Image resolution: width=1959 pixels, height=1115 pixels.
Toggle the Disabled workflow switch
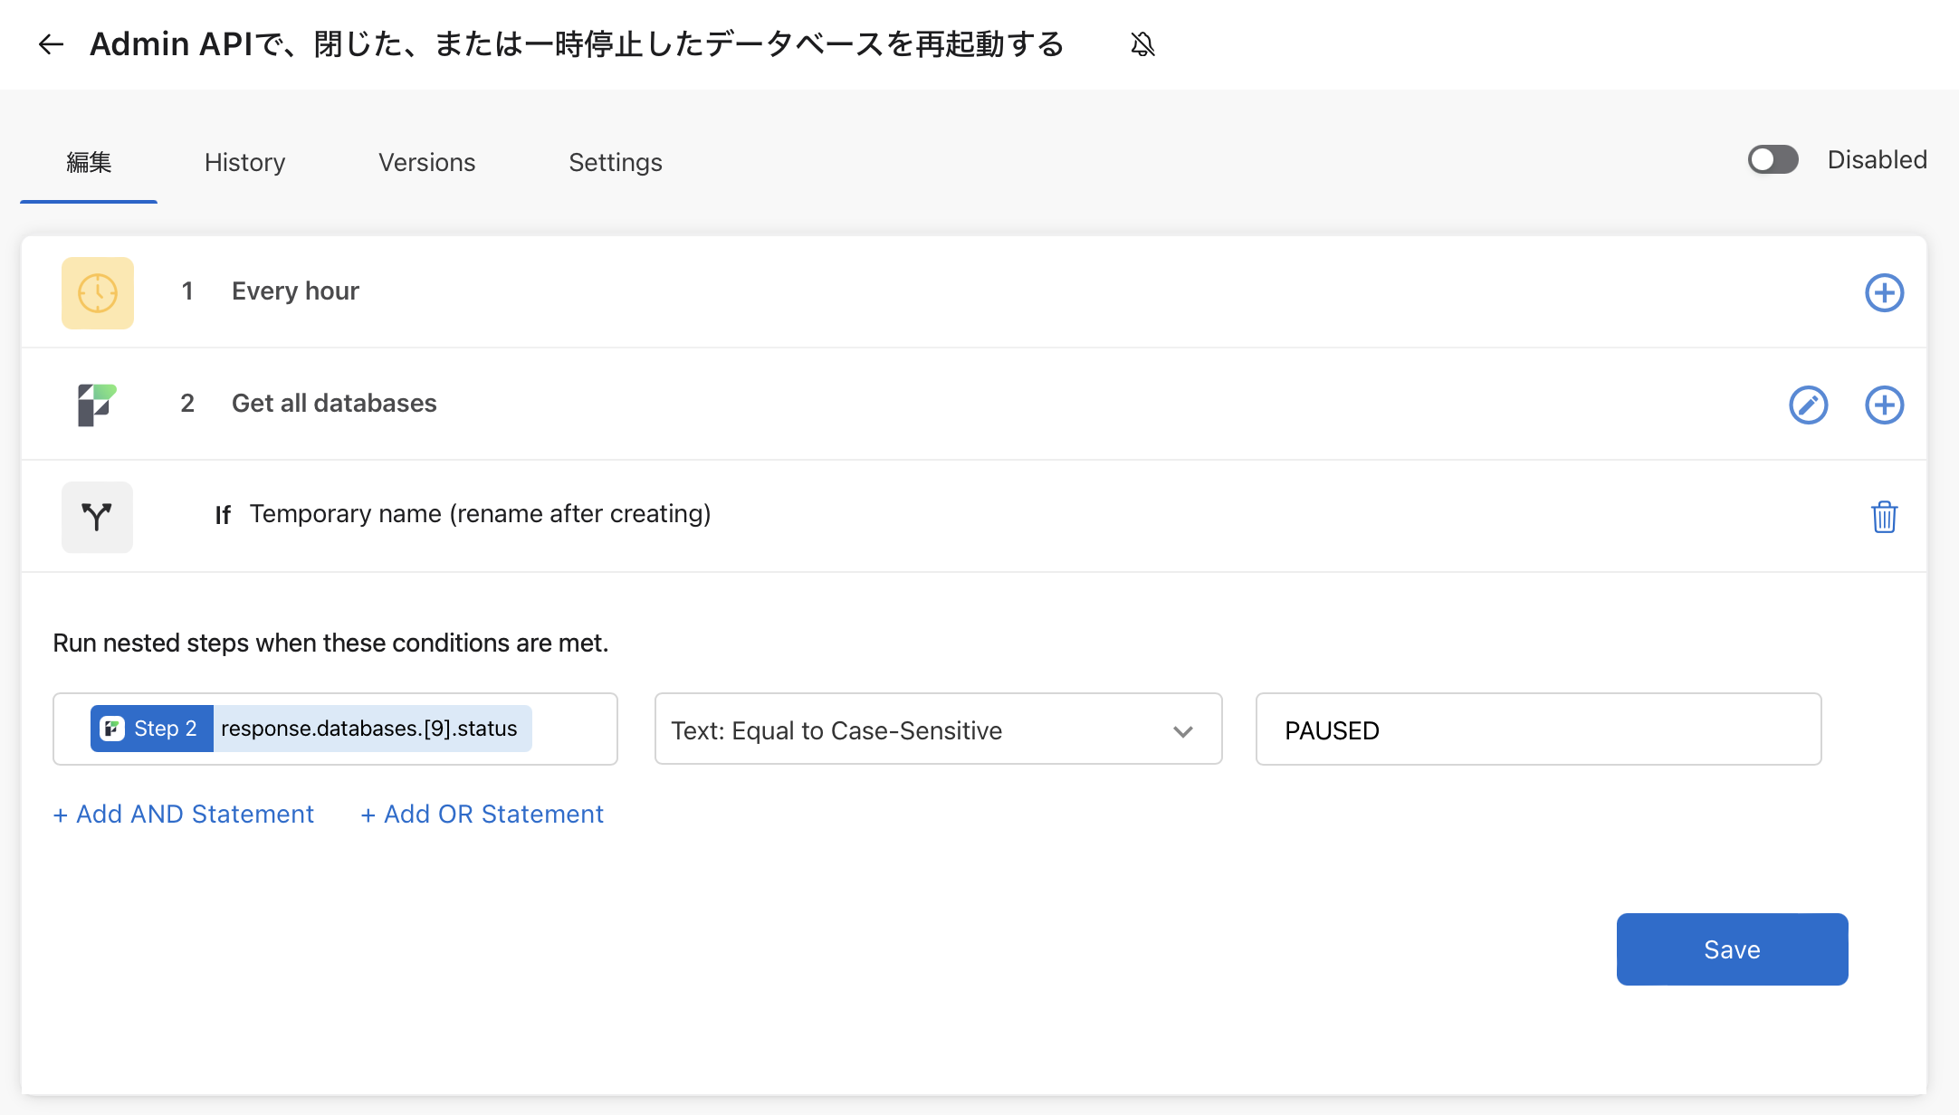click(1773, 160)
